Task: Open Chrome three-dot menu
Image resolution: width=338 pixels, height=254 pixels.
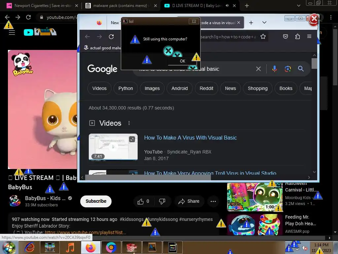Action: (331, 17)
